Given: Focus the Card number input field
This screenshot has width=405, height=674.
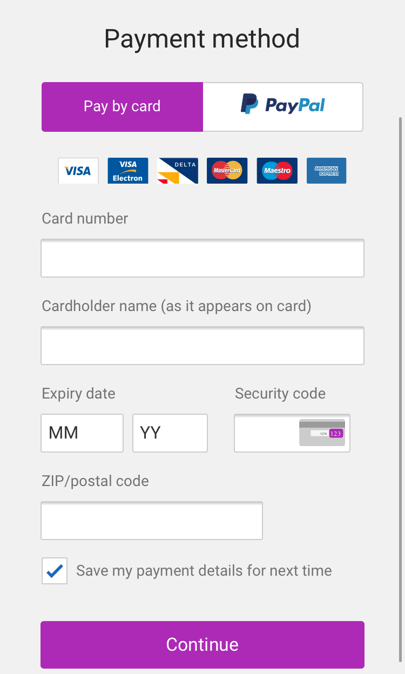Looking at the screenshot, I should coord(202,258).
